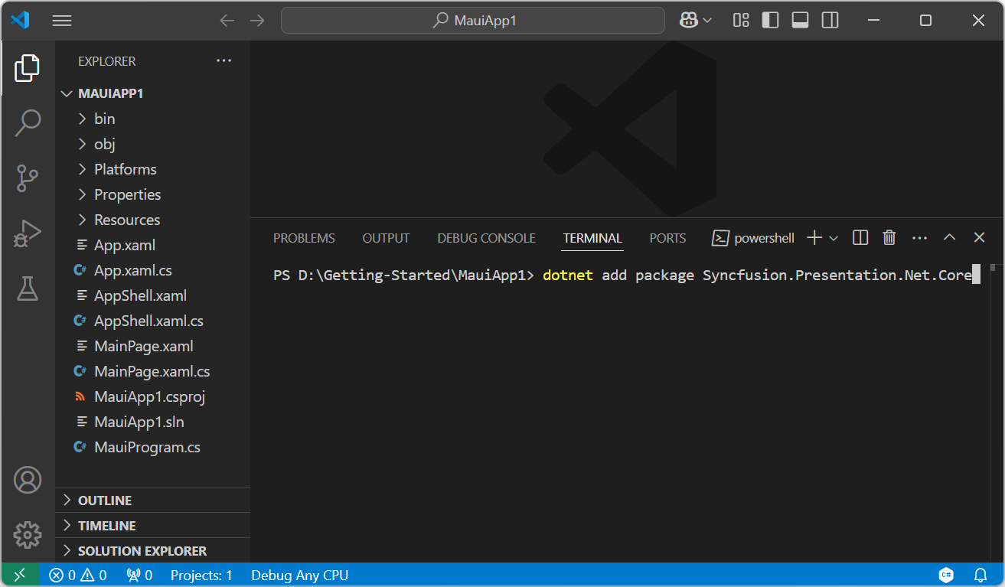Click the VS Code logo icon
The image size is (1005, 587).
click(20, 21)
